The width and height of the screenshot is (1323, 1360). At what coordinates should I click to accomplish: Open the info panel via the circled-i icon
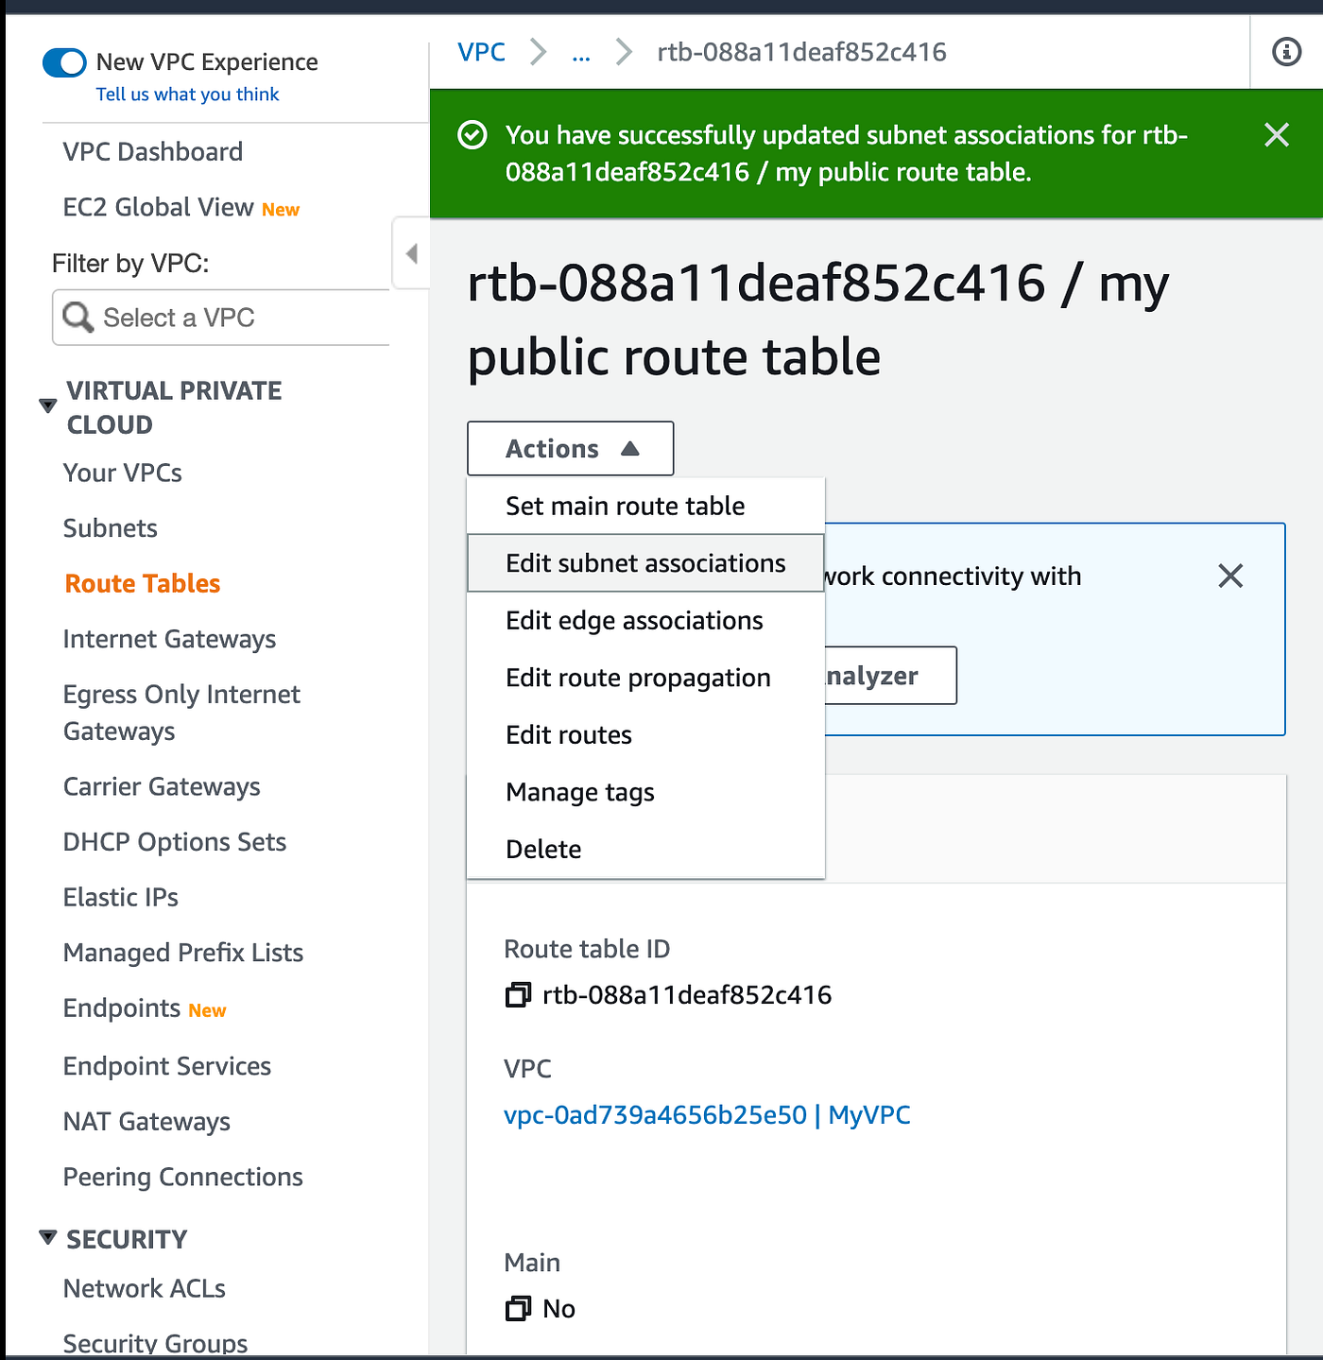(x=1285, y=52)
